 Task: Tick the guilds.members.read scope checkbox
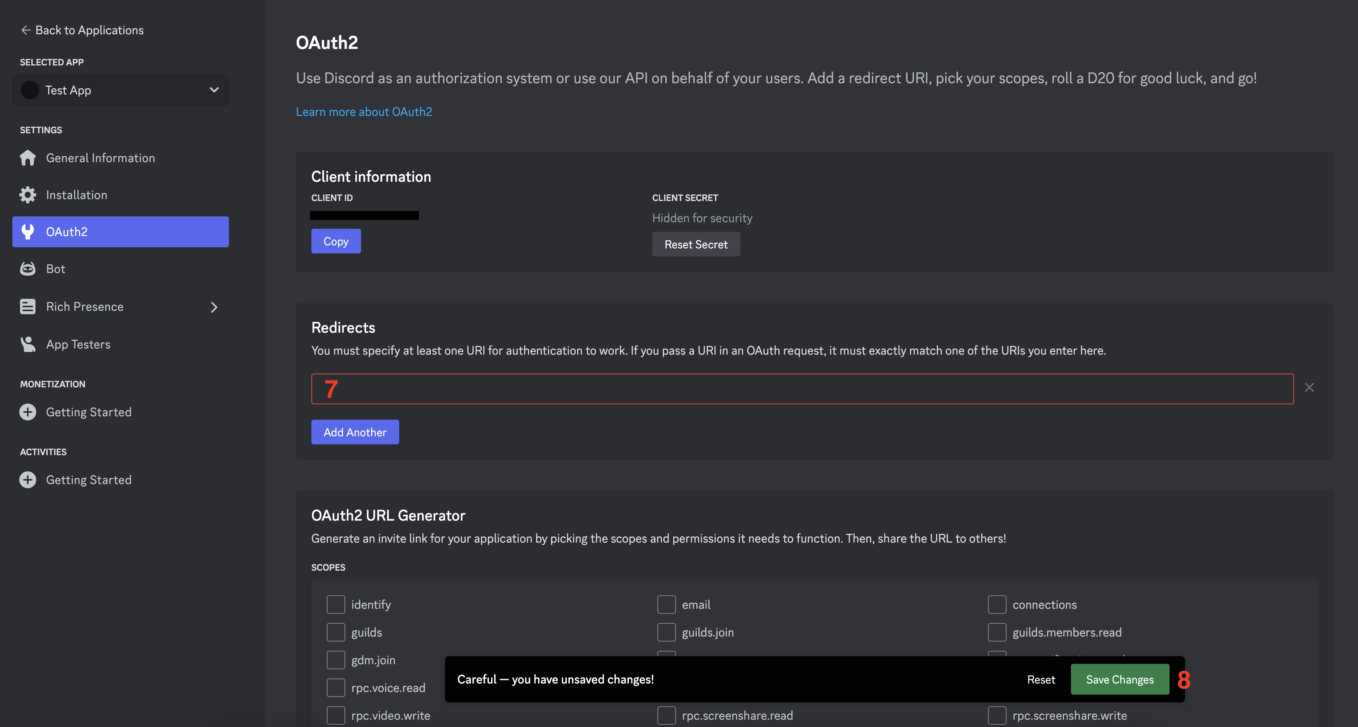(997, 632)
